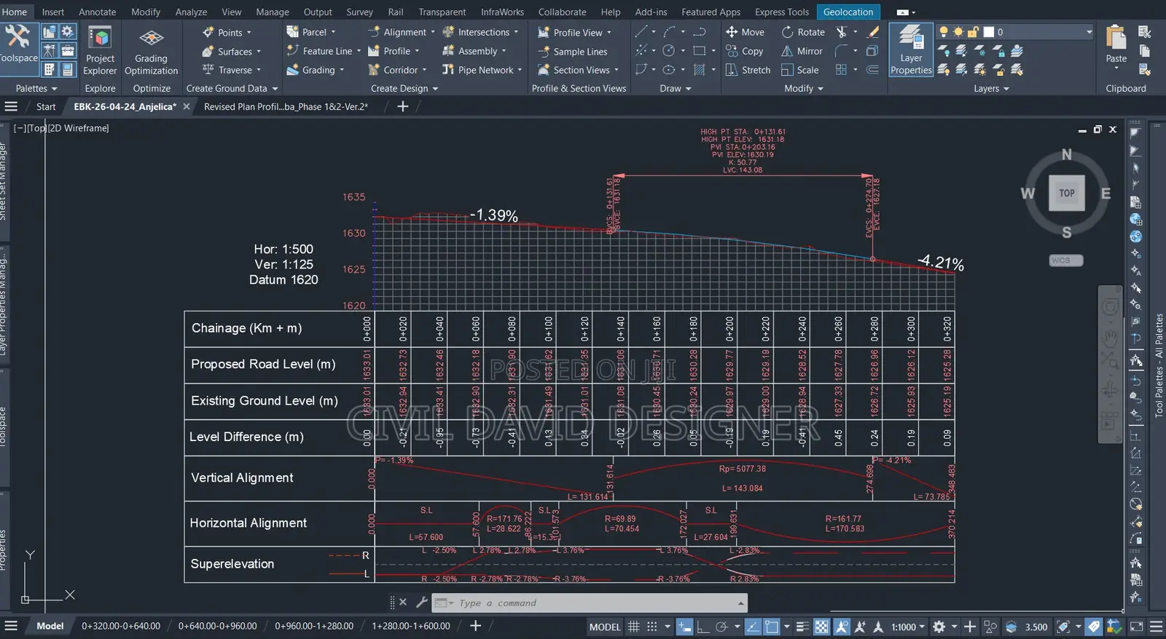Click the TOP face of the ViewCube

(x=1066, y=193)
